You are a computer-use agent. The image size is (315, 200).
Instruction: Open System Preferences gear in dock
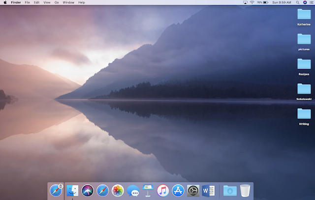tap(193, 191)
